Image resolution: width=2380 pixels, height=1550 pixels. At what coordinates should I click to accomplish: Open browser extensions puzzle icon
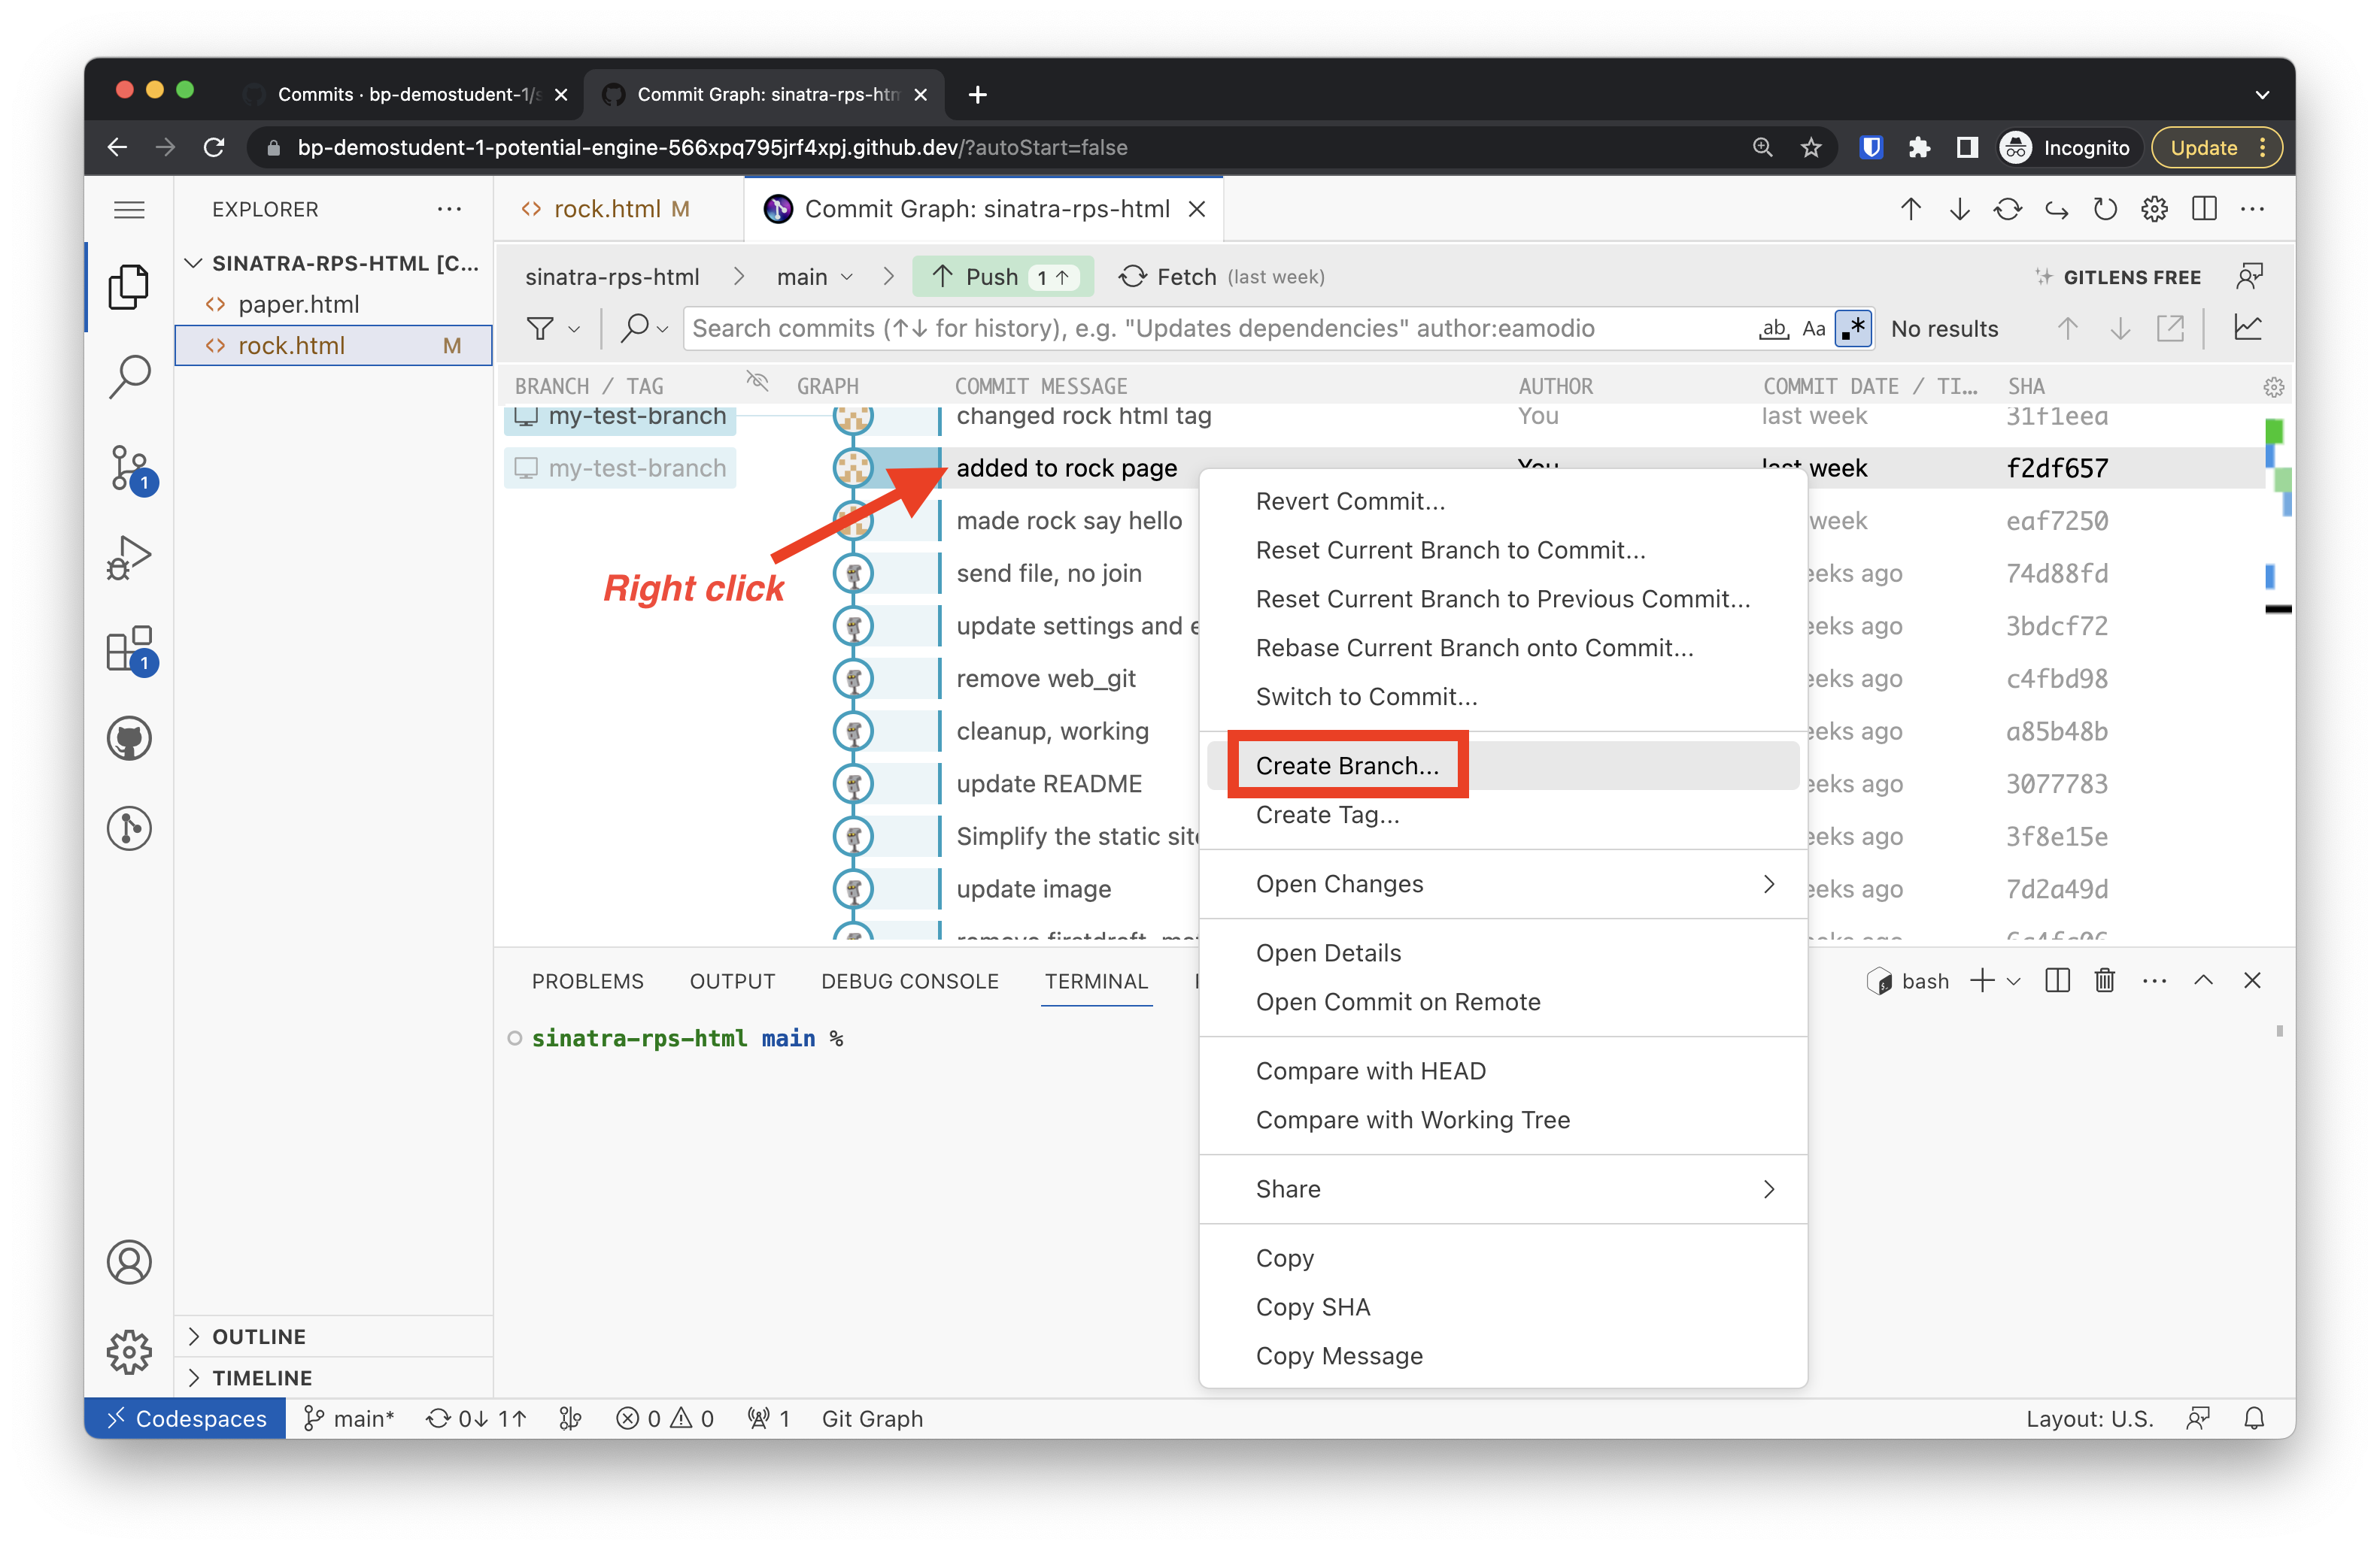click(1919, 148)
